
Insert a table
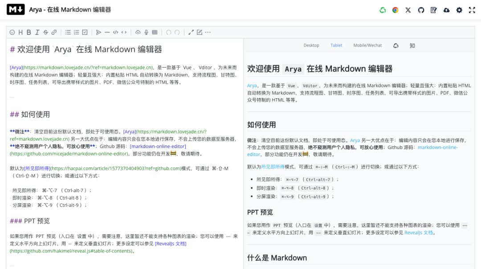tap(155, 32)
